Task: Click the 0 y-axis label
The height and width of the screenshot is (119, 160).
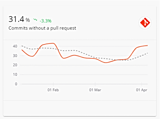Action: pos(16,84)
